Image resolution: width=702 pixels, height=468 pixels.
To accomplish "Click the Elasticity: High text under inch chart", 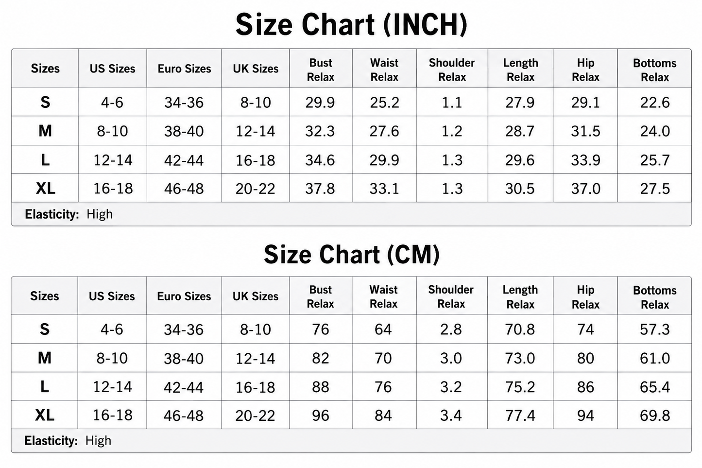I will [x=68, y=214].
